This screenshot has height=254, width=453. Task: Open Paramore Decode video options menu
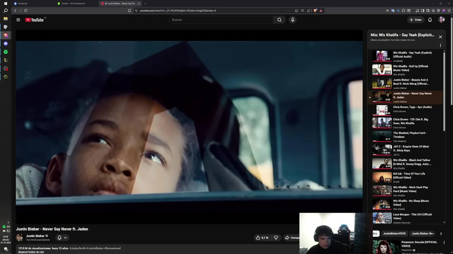[444, 243]
